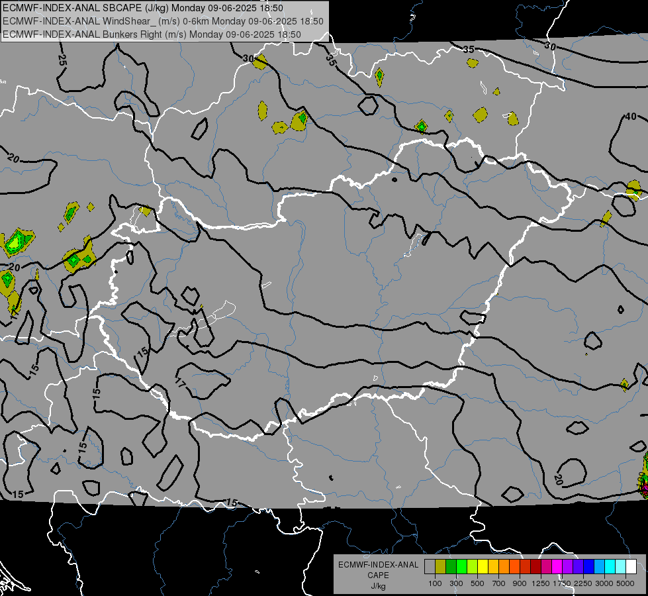
Task: Click the olive swatch in the CAPE legend
Action: (440, 566)
